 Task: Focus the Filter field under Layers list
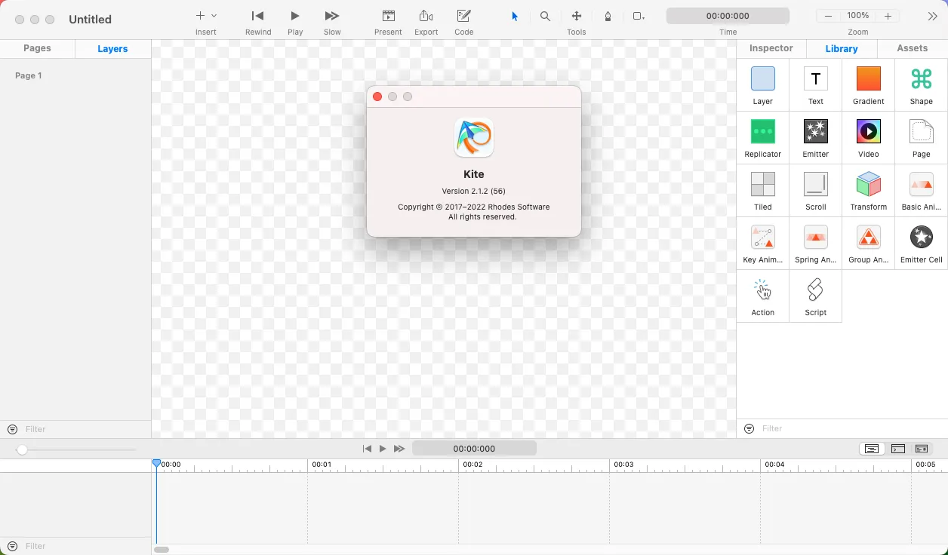click(x=85, y=429)
